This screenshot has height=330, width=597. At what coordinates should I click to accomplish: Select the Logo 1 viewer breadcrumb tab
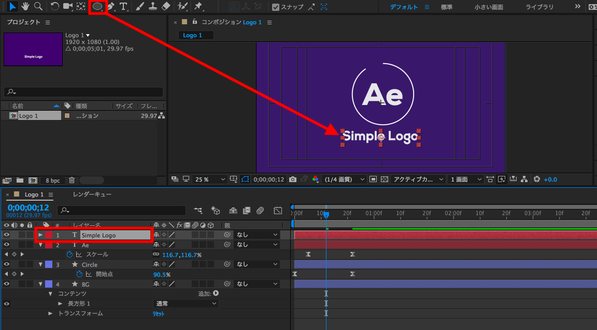tap(196, 35)
